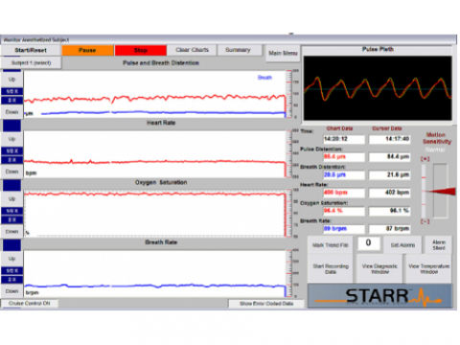Click Up on Pulse and Breath Distention chart
The image size is (460, 345).
pos(11,80)
